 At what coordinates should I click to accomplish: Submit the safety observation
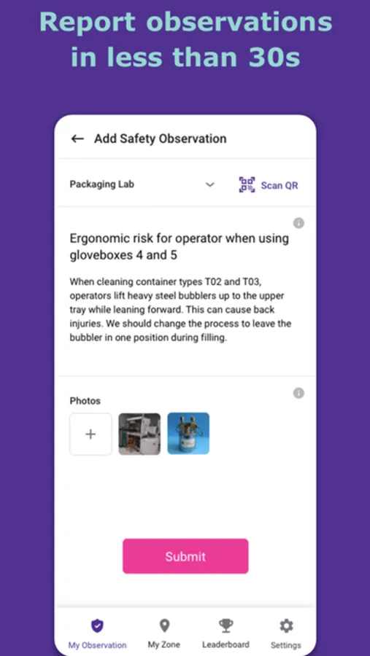(185, 556)
